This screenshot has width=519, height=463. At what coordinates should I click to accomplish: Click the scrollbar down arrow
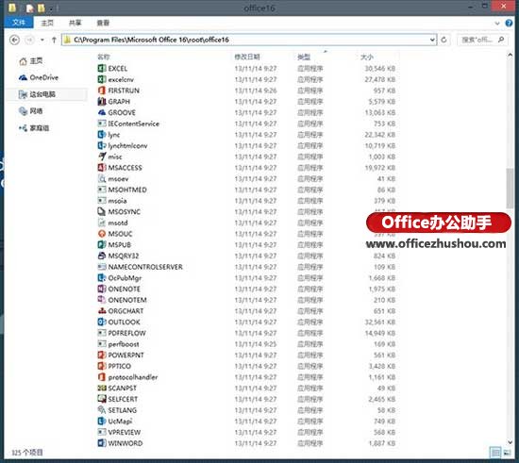(510, 442)
